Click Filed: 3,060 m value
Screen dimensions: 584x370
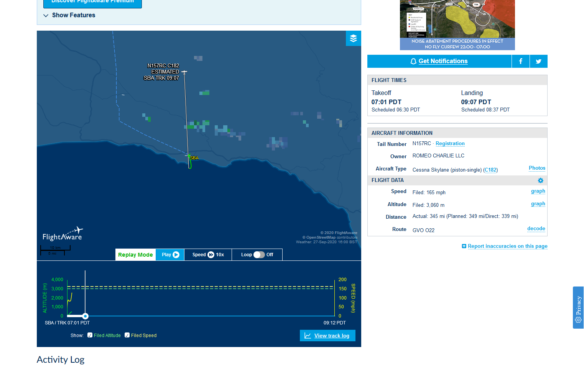pos(429,205)
